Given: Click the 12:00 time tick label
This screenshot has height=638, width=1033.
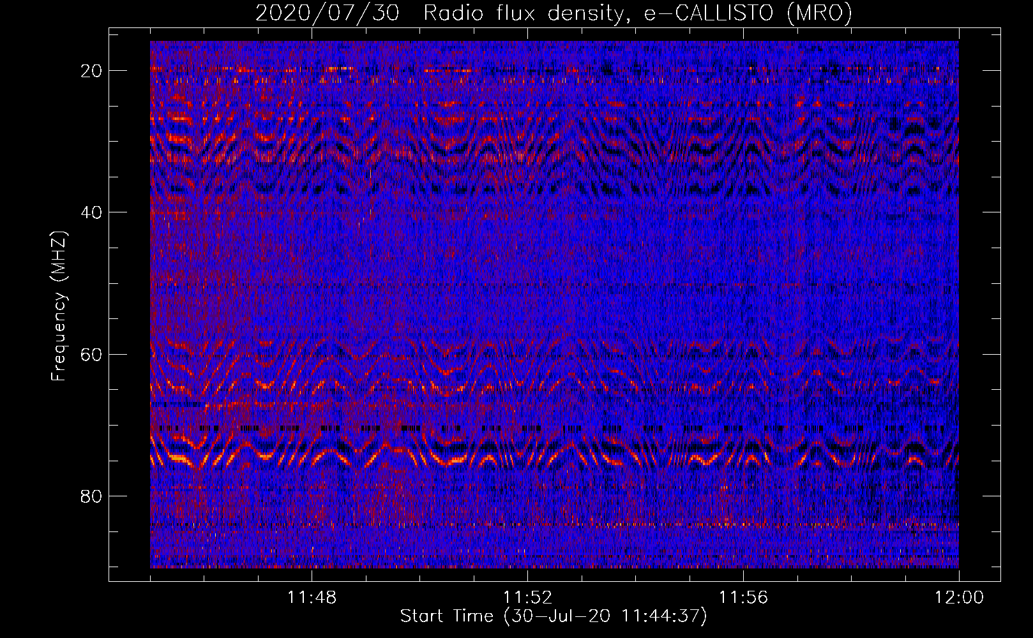Looking at the screenshot, I should (x=959, y=597).
